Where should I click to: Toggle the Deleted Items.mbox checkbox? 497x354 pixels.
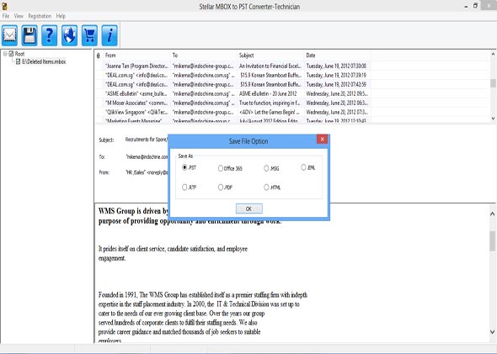(x=18, y=61)
